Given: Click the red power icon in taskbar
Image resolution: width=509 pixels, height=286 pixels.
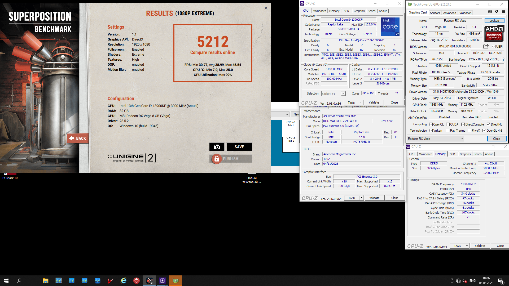Looking at the screenshot, I should (x=137, y=281).
